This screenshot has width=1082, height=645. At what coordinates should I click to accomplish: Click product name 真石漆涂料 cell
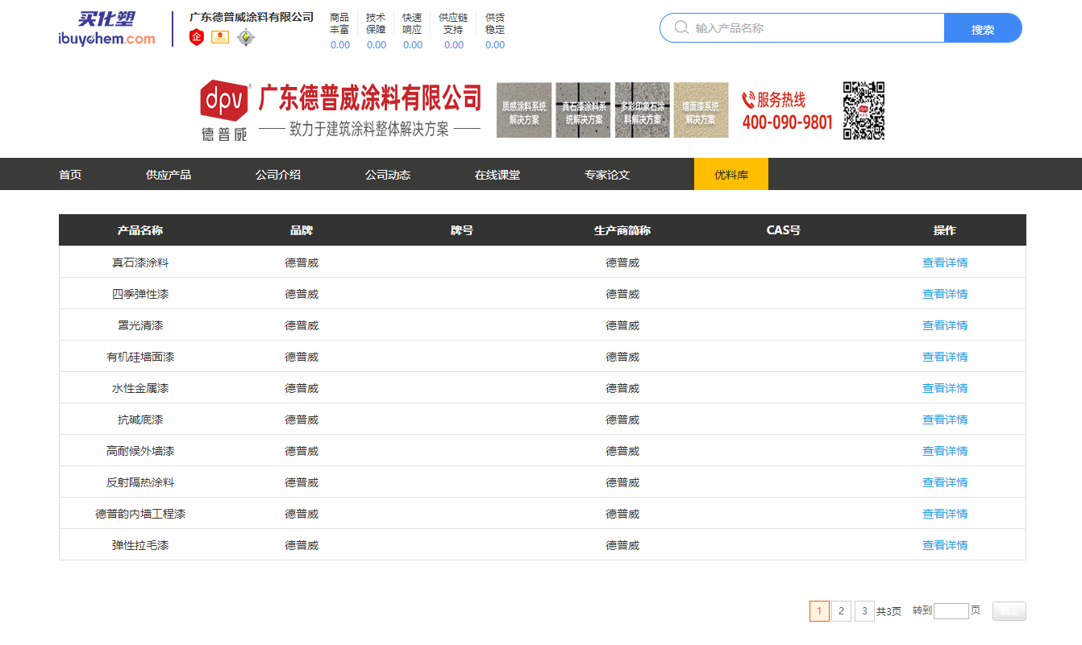[x=140, y=263]
